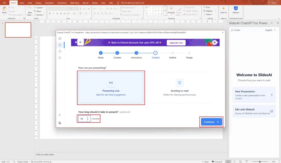Open the user account icon in sidebar
The image size is (281, 163).
coord(60,115)
